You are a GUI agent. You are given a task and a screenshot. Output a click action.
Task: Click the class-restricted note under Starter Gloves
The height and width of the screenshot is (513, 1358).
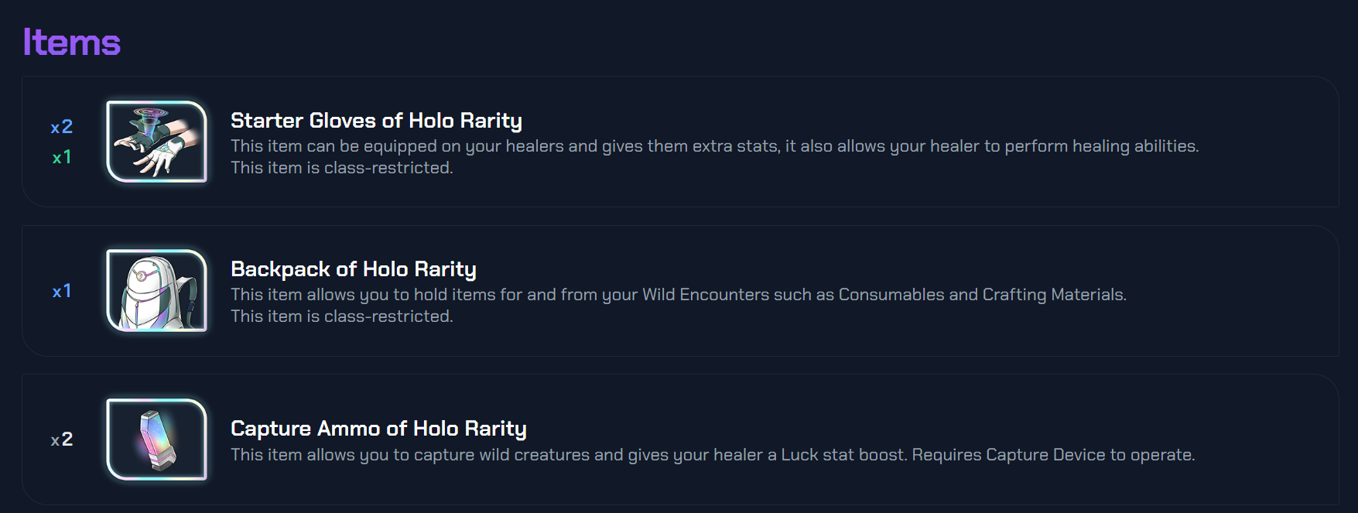pos(341,168)
